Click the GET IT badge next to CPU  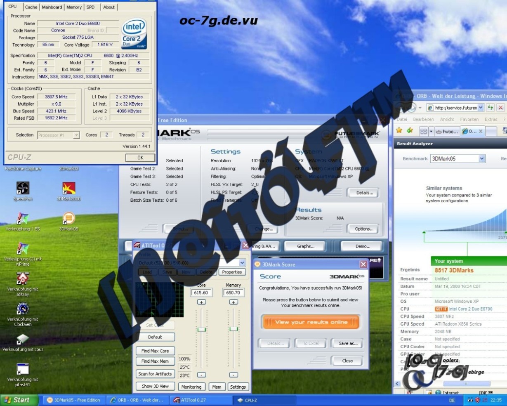pos(441,309)
